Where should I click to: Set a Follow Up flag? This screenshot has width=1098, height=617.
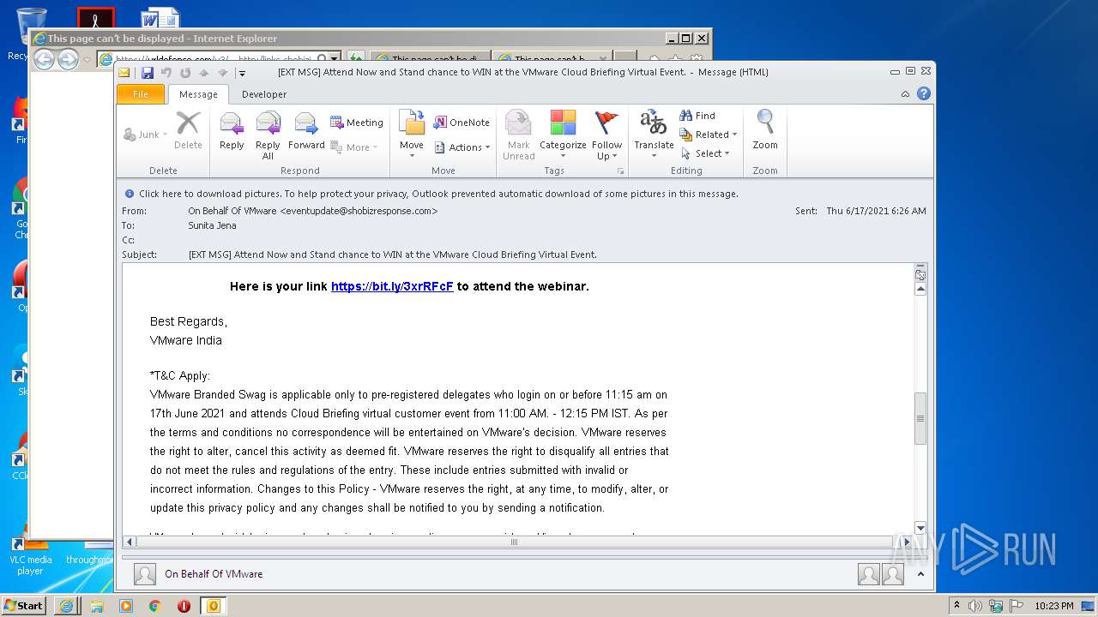pyautogui.click(x=606, y=135)
